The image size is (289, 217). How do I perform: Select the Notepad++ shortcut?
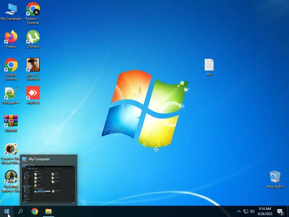click(x=11, y=96)
